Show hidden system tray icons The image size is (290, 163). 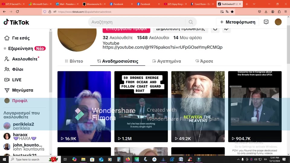(237, 159)
